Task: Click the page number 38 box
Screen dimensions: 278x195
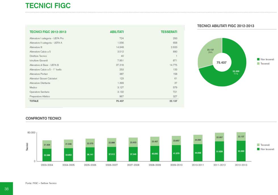Action: [x=7, y=189]
